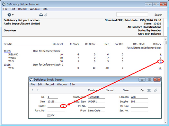
Task: Click the Ser. No. field
Action: tap(139, 111)
